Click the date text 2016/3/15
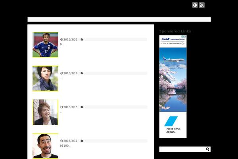Viewport: 238px width, 159px height. tap(70, 107)
